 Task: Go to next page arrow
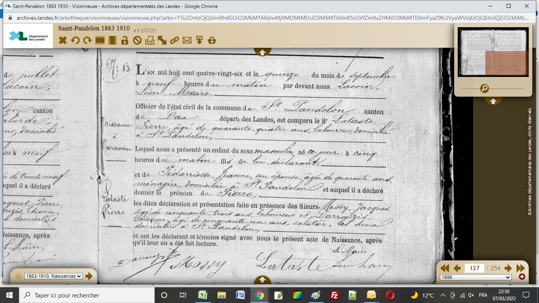[508, 268]
